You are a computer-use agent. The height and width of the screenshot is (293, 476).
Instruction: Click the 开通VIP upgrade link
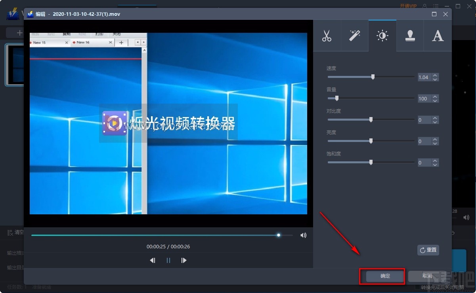[408, 6]
